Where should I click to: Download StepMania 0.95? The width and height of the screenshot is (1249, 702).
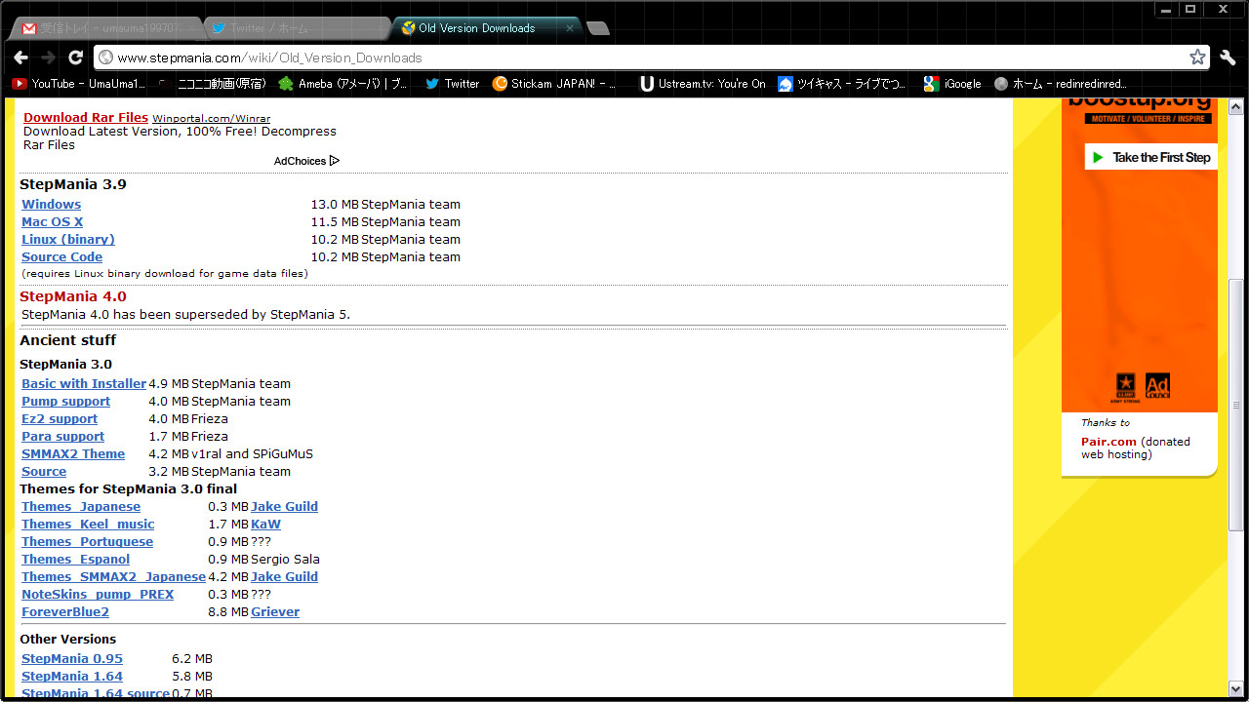coord(72,659)
